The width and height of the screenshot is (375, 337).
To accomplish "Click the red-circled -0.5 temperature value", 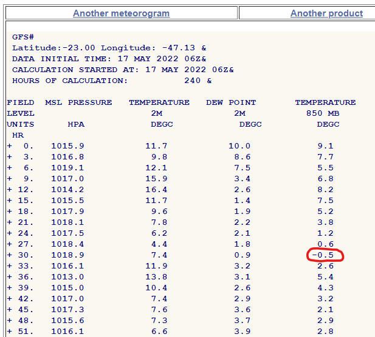I will [x=325, y=255].
